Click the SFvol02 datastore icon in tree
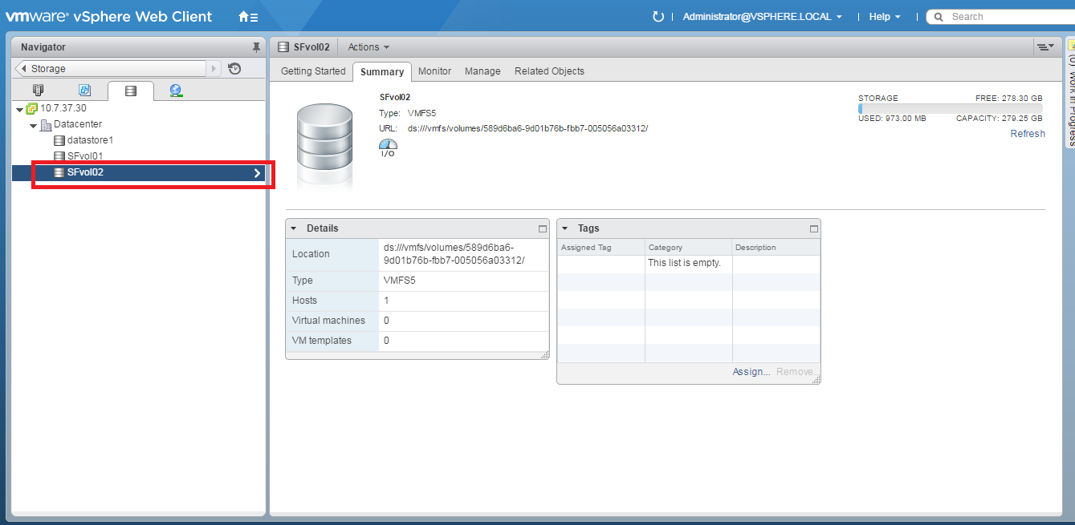This screenshot has width=1075, height=525. pos(59,172)
